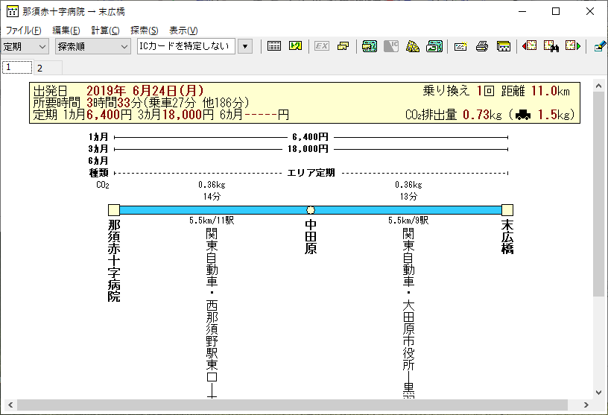This screenshot has height=415, width=608.
Task: Click the 末広橋 station name label
Action: pos(507,237)
